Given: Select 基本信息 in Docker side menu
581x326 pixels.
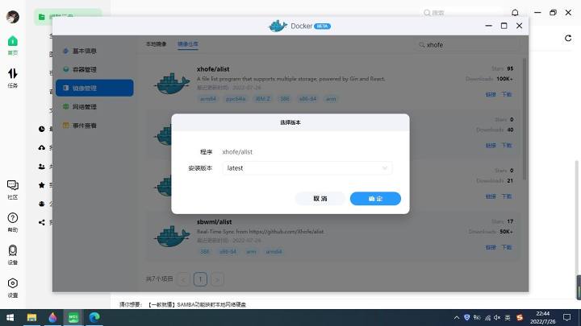Looking at the screenshot, I should pos(94,51).
